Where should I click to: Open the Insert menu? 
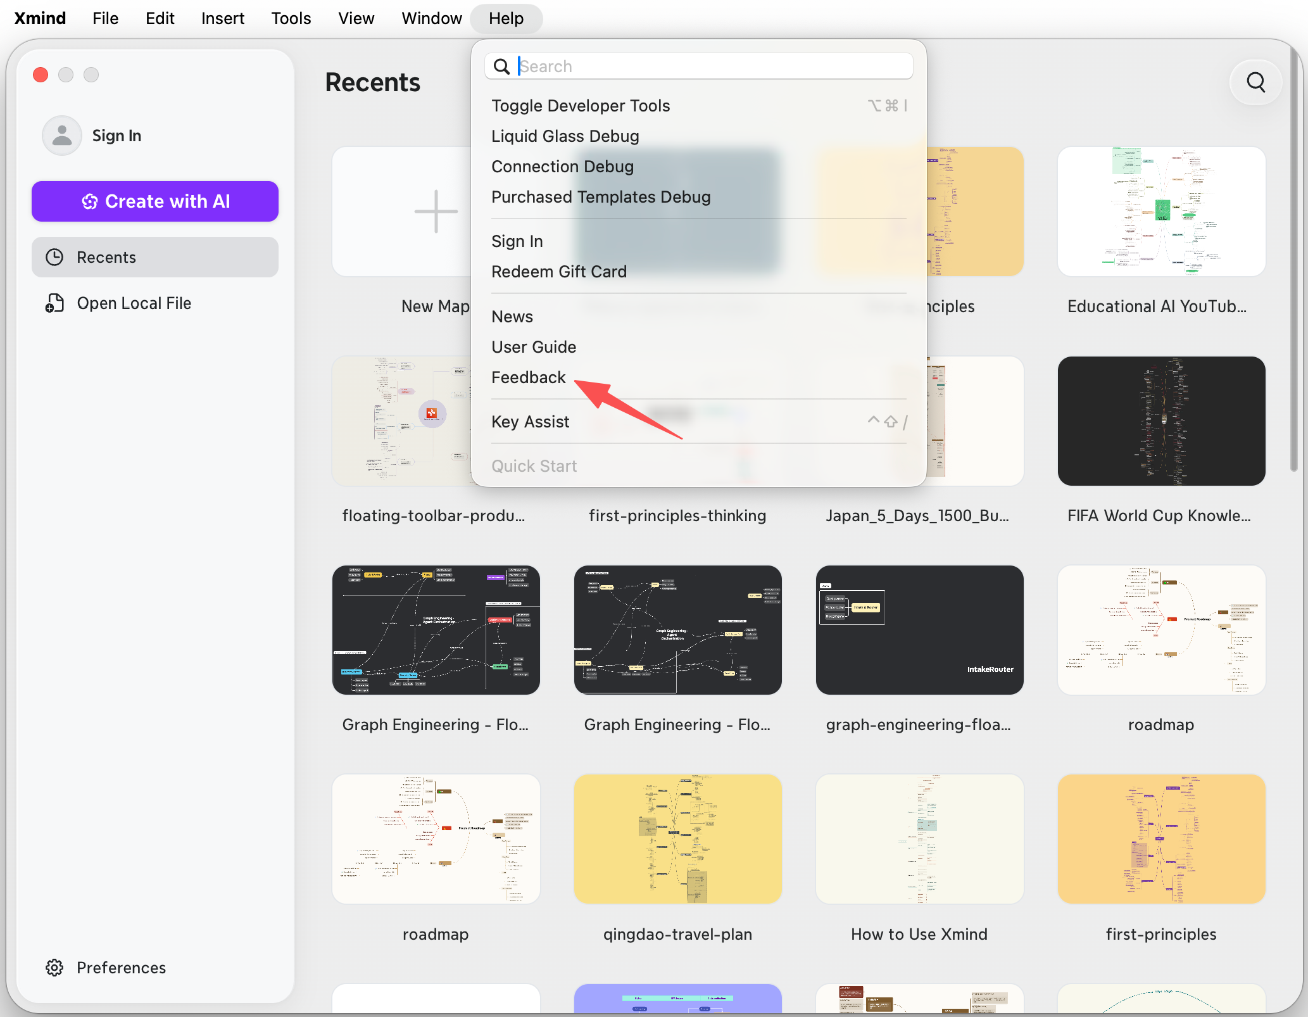[223, 18]
